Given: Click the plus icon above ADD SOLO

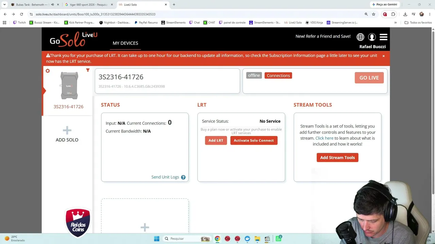Looking at the screenshot, I should pos(67,130).
